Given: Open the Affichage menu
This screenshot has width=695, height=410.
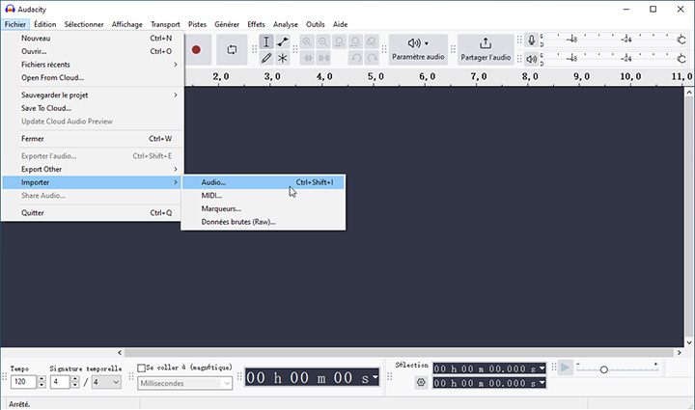Looking at the screenshot, I should click(127, 24).
